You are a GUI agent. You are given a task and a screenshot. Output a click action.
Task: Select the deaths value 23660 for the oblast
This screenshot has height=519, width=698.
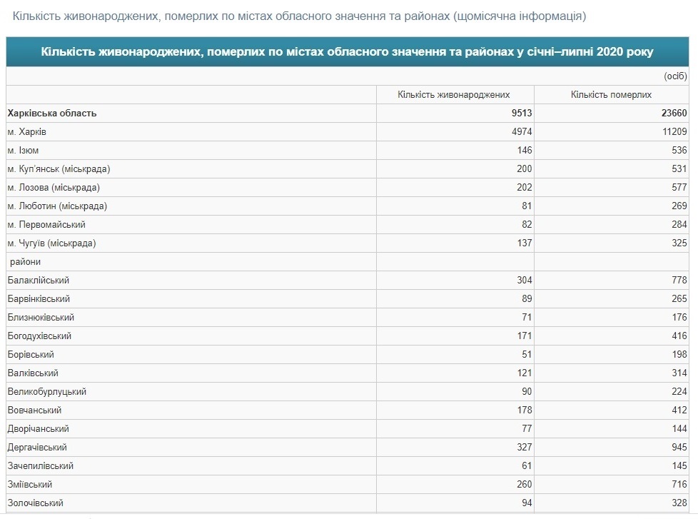(674, 113)
